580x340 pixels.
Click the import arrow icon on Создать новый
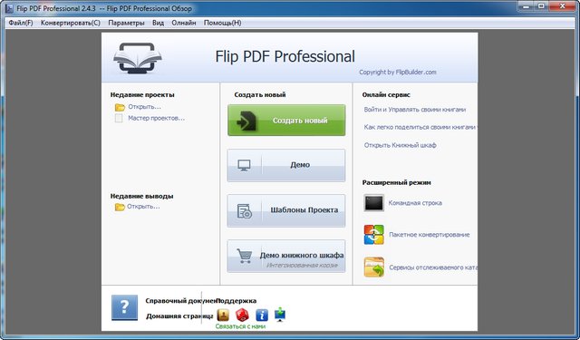(246, 121)
